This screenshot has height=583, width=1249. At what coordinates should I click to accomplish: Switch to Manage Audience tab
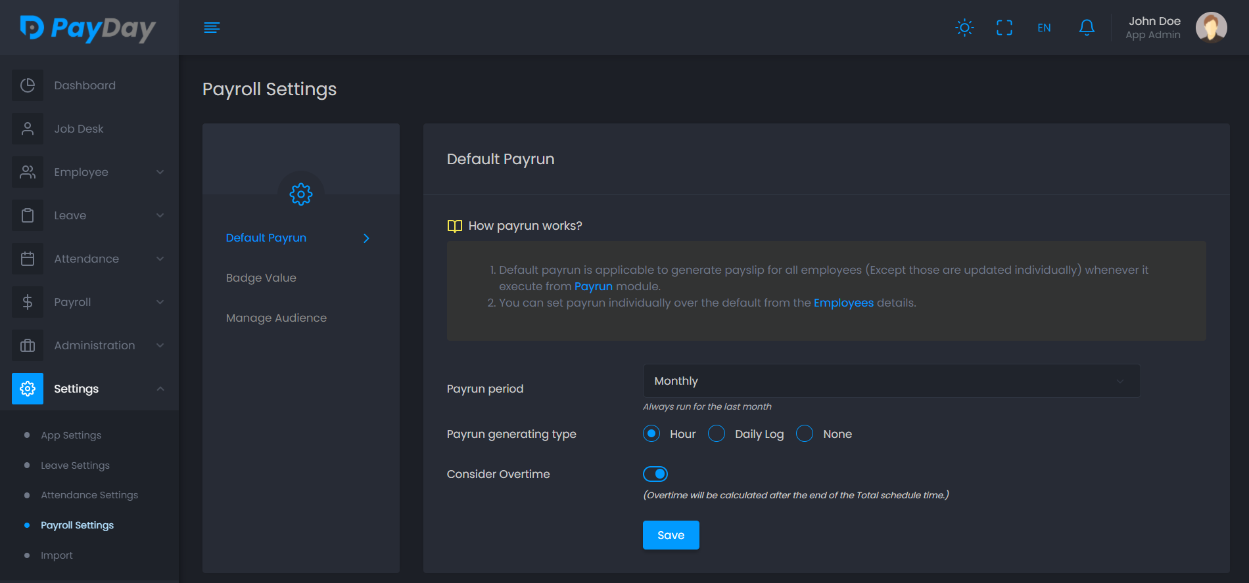[x=276, y=318]
